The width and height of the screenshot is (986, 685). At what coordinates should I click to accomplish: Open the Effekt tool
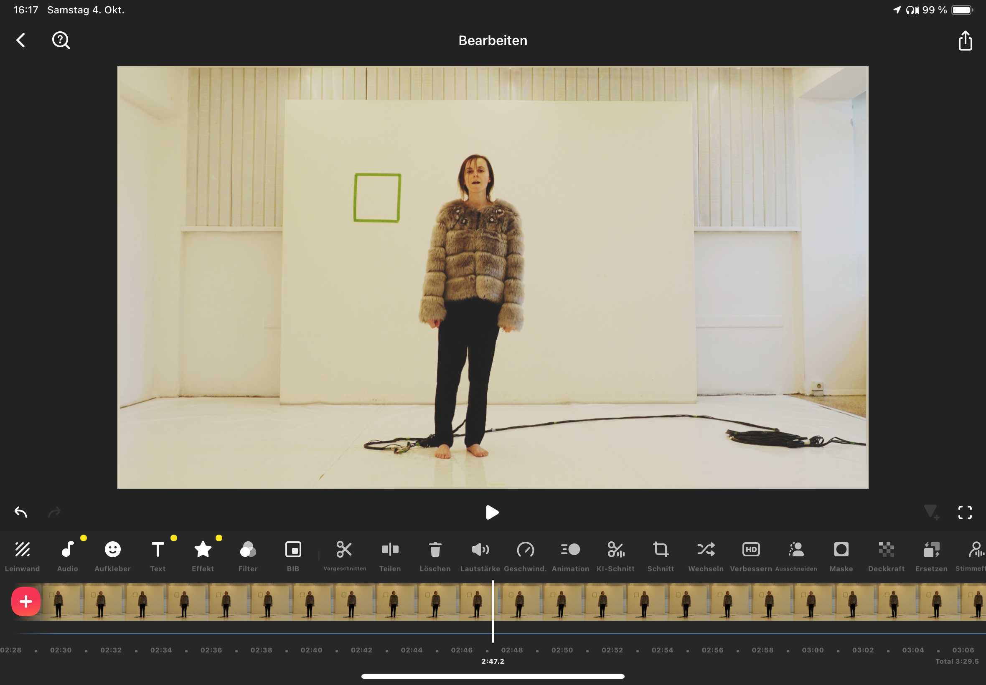coord(203,556)
